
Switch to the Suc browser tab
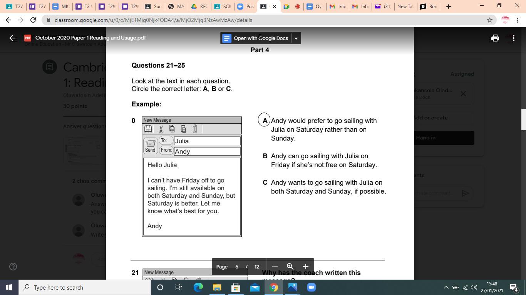[153, 7]
